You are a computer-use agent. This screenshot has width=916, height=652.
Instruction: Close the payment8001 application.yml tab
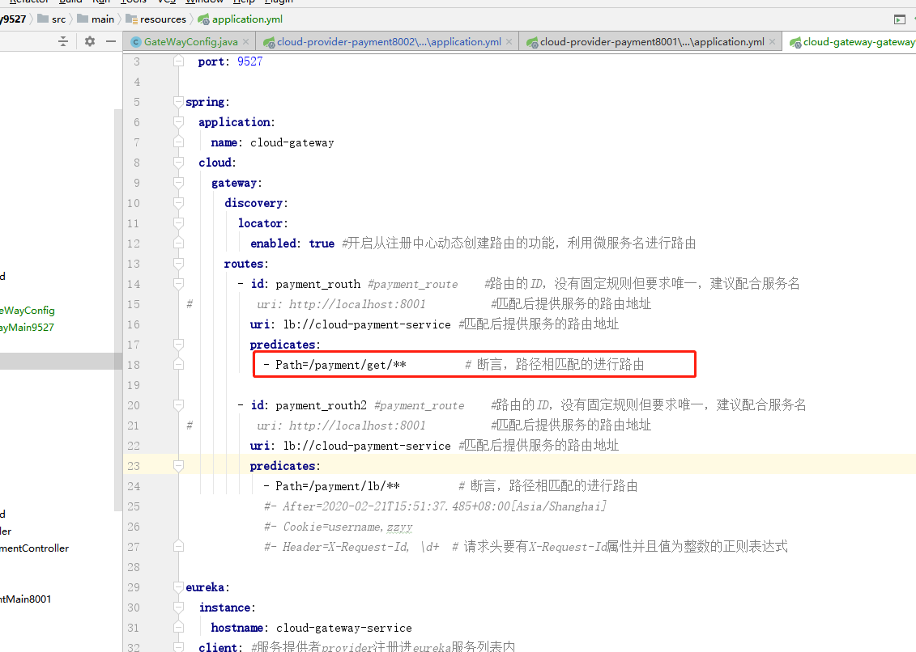pos(773,41)
